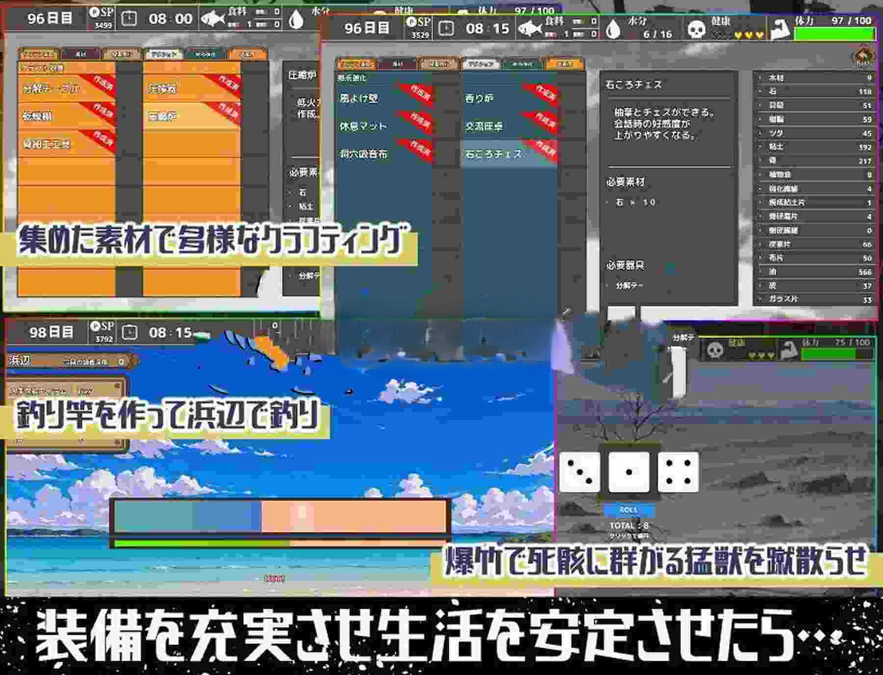This screenshot has height=675, width=883.
Task: Switch to the white tab in the blue crafting panel
Action: click(480, 64)
